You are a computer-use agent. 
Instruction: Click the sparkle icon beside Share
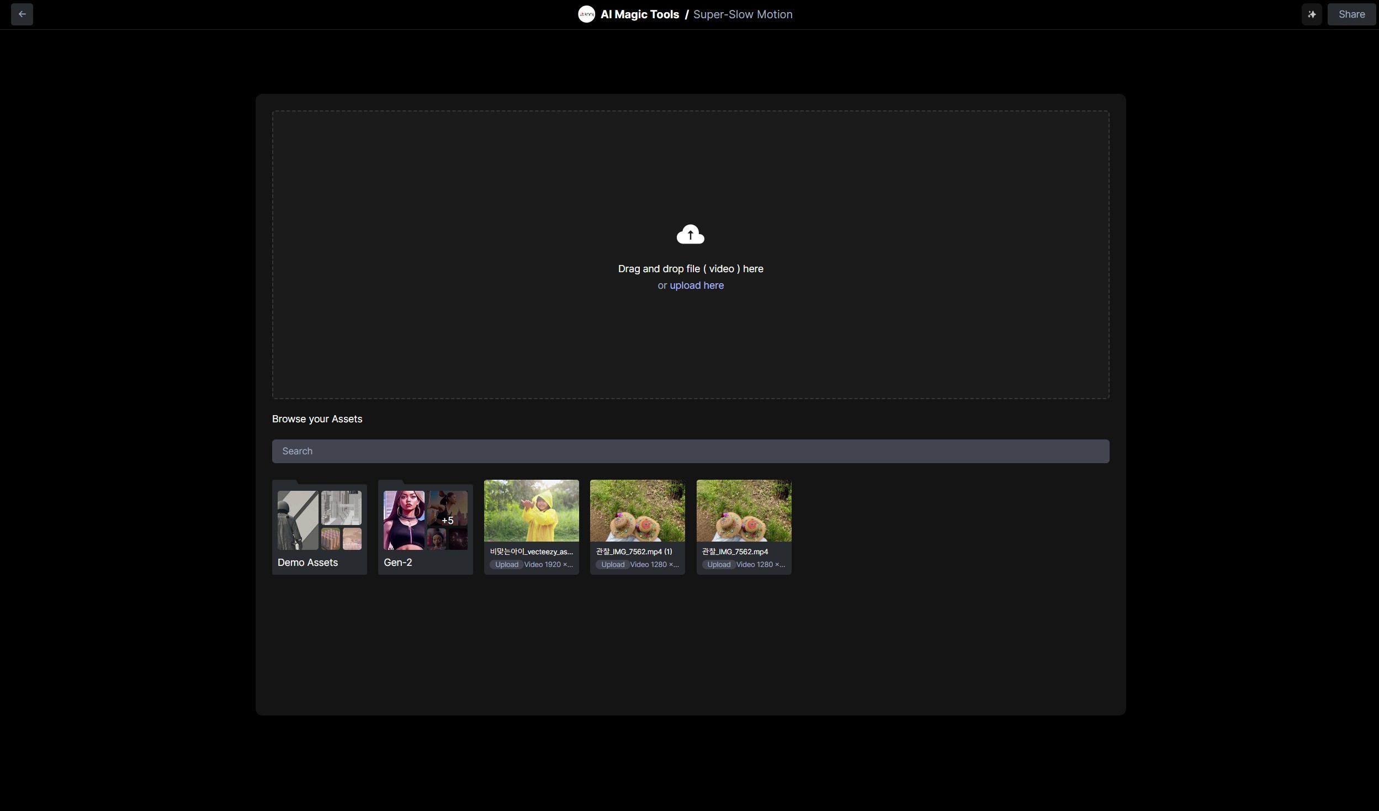(x=1311, y=14)
